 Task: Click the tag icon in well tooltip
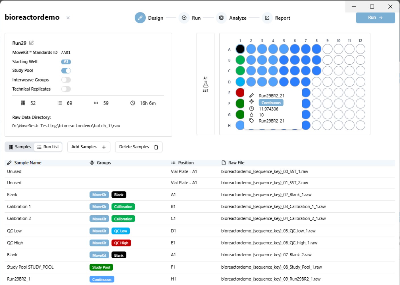tap(251, 121)
